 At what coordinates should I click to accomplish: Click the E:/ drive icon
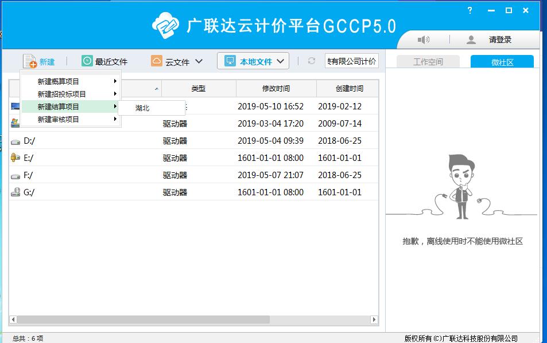[15, 157]
